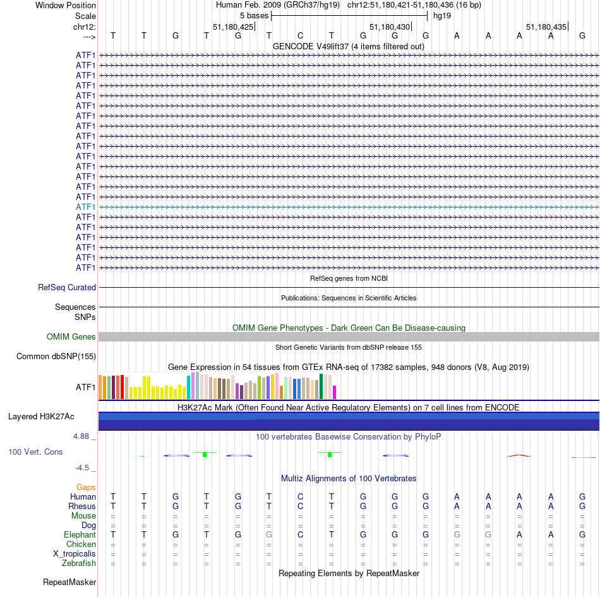The image size is (600, 597).
Task: Click the C base in the Rhesus row
Action: coord(301,506)
